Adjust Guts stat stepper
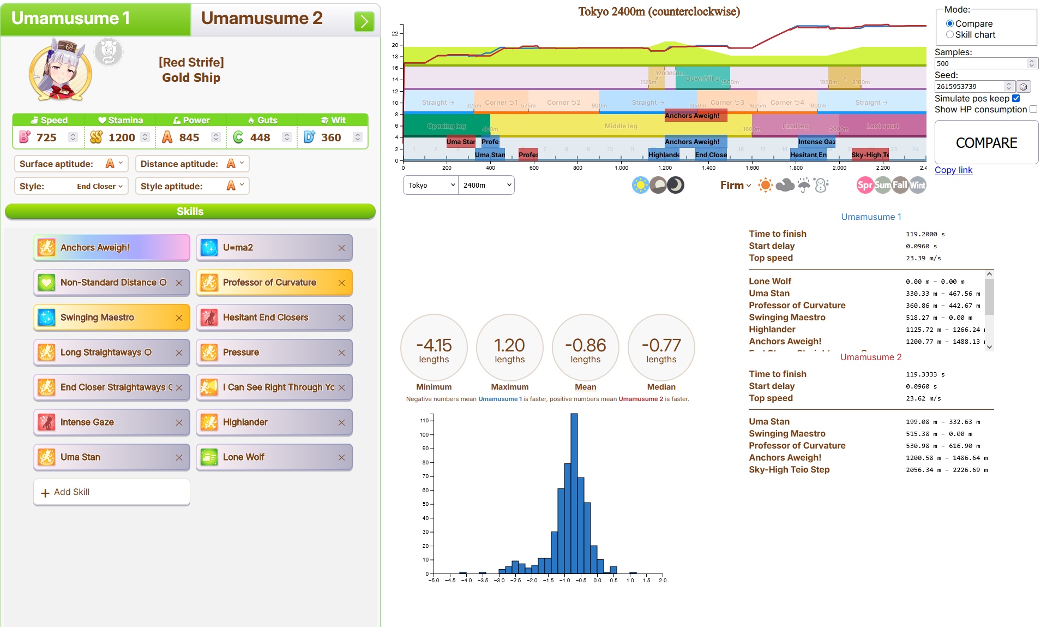Image resolution: width=1041 pixels, height=627 pixels. [287, 138]
